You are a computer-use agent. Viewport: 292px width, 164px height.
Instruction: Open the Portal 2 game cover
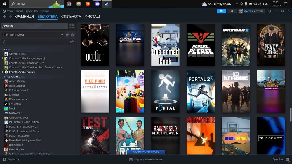point(201,91)
